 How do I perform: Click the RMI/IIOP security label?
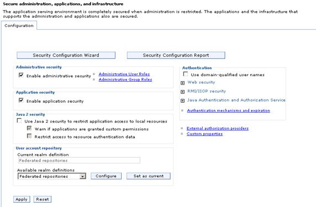(x=207, y=91)
